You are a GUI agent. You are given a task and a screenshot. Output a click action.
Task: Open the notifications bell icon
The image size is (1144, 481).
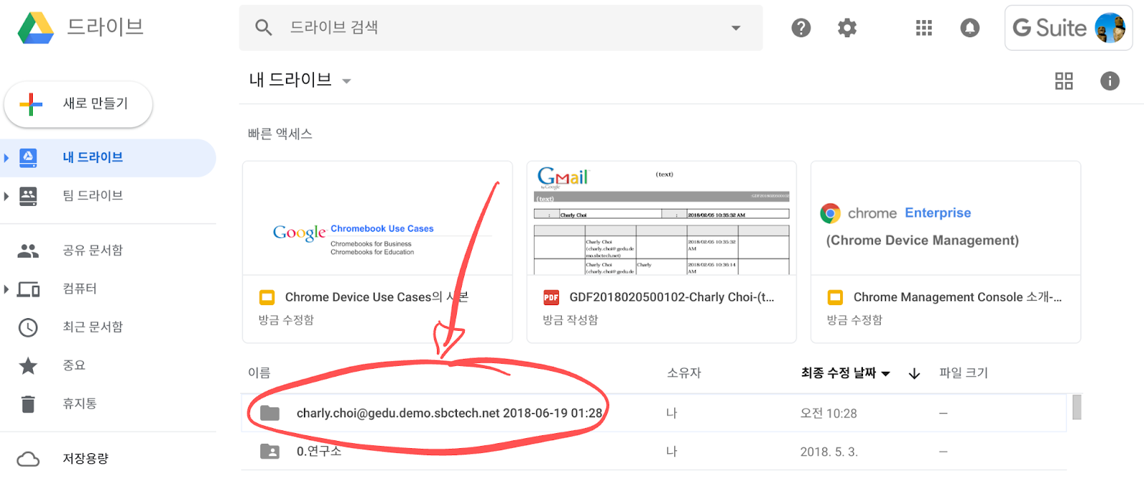(970, 28)
